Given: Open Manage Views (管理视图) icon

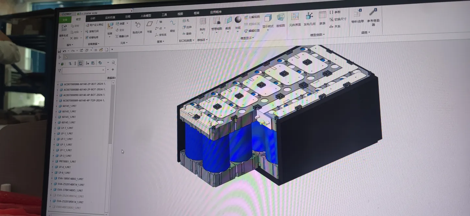Looking at the screenshot, I should [x=216, y=21].
